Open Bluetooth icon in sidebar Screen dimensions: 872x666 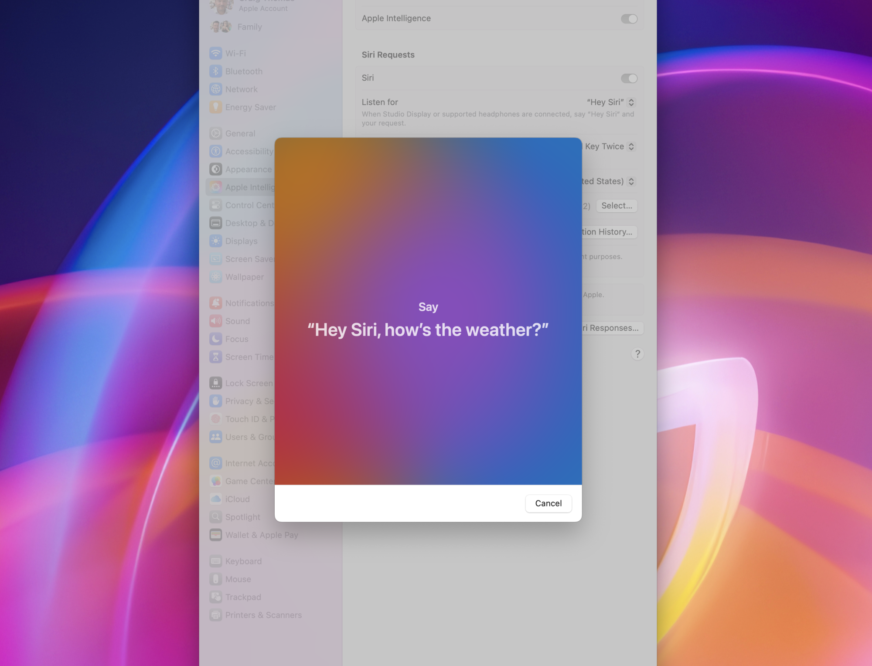[x=216, y=71]
